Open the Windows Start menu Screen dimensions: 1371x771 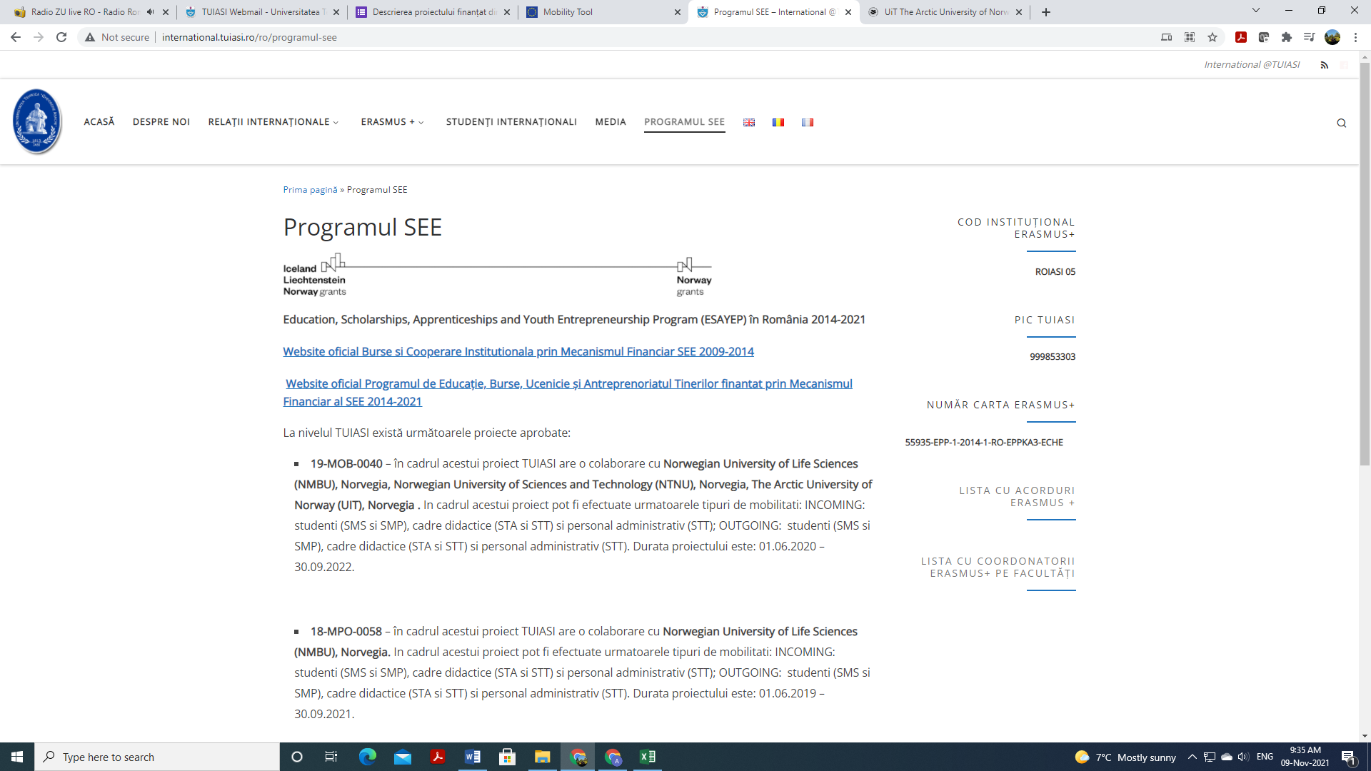coord(17,757)
